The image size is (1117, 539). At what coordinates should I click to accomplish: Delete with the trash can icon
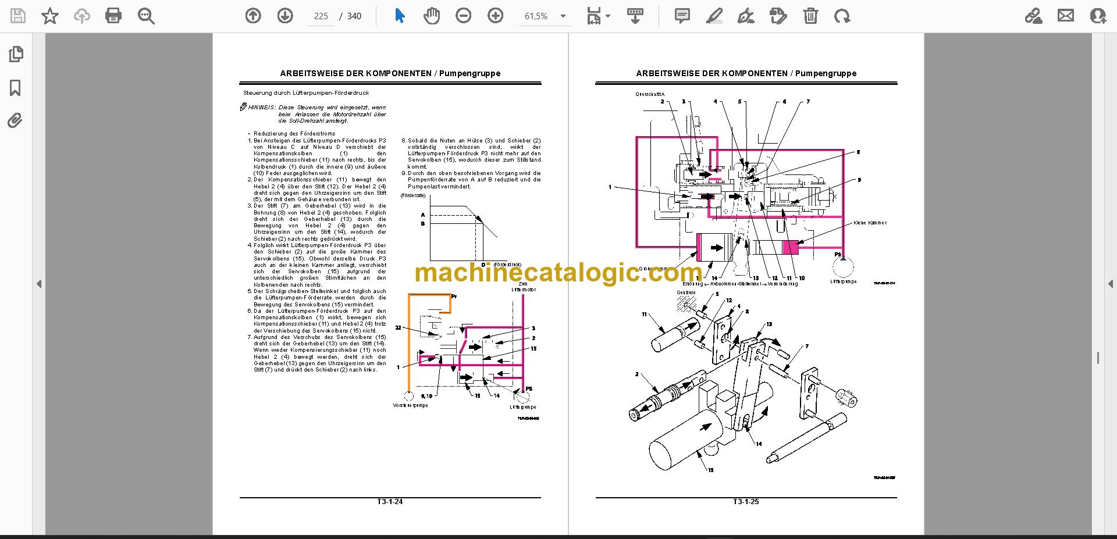810,16
